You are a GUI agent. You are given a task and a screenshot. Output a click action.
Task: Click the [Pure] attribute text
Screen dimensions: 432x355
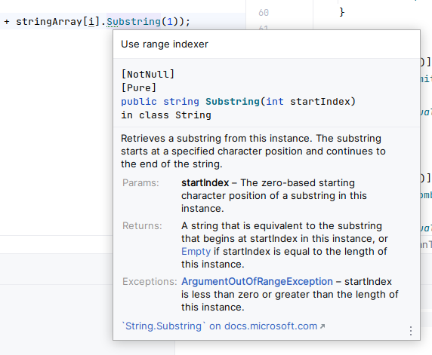point(139,88)
